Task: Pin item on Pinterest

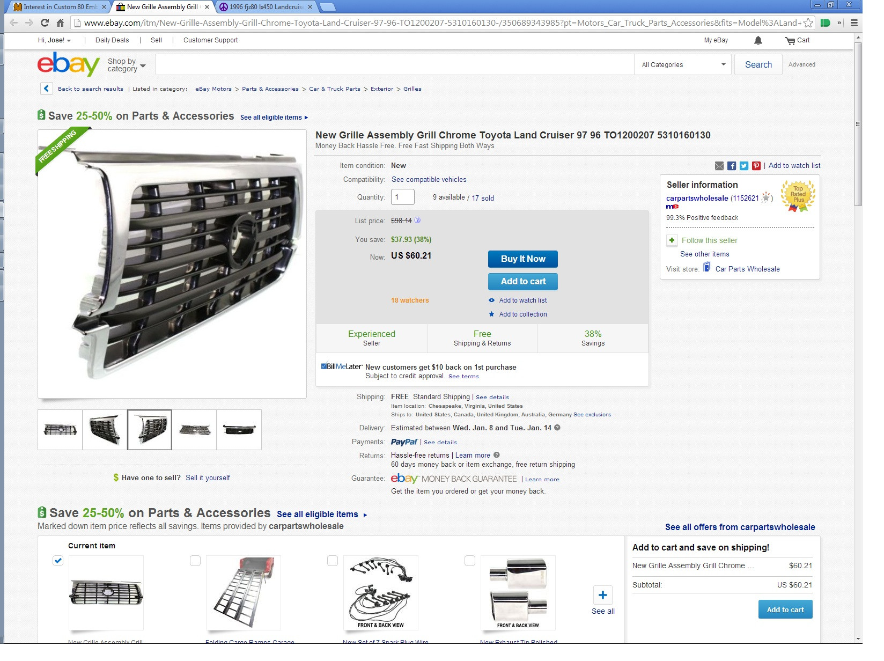Action: pyautogui.click(x=756, y=166)
